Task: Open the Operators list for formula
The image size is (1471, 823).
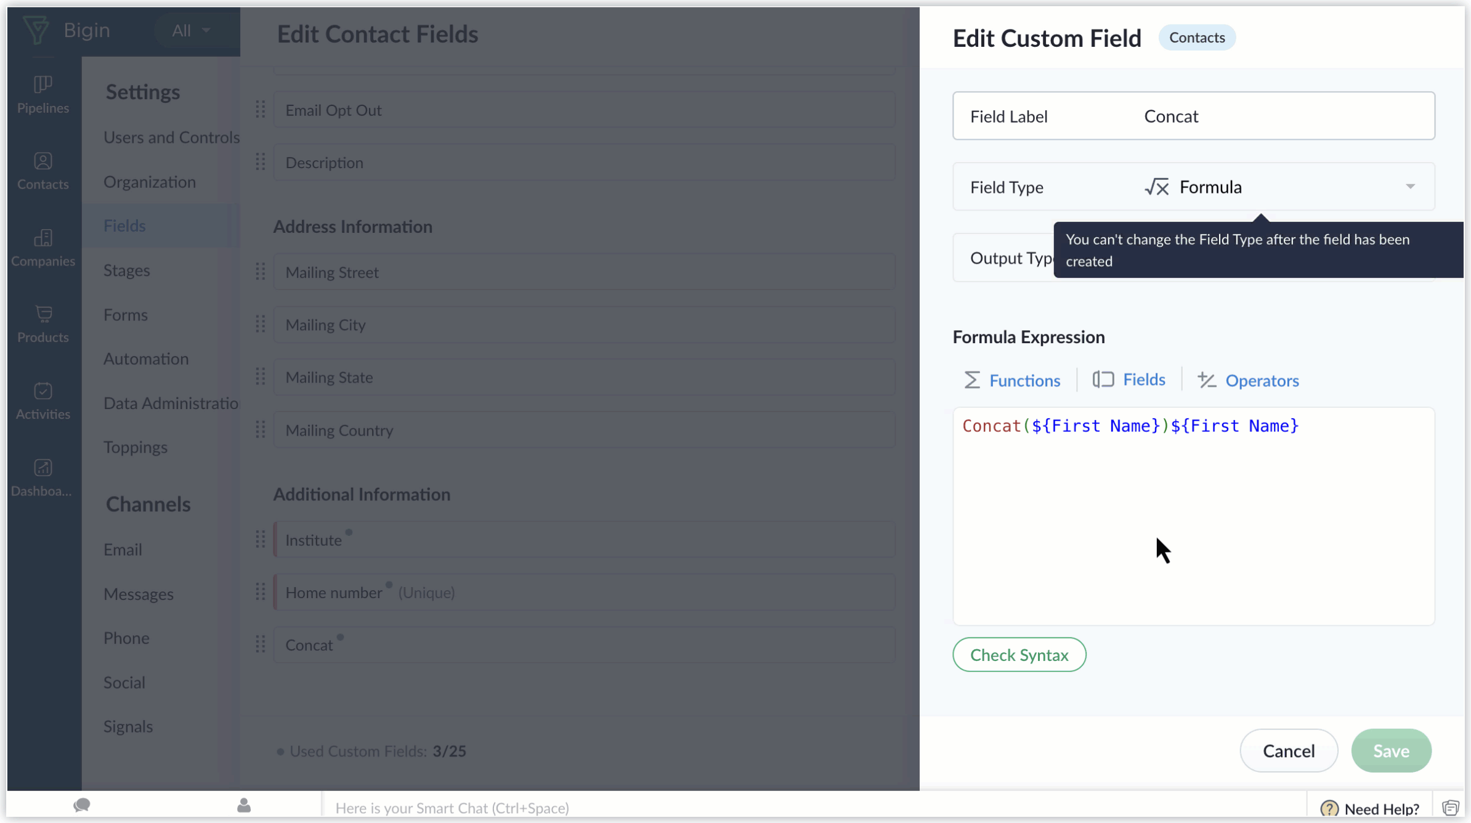Action: click(1248, 380)
